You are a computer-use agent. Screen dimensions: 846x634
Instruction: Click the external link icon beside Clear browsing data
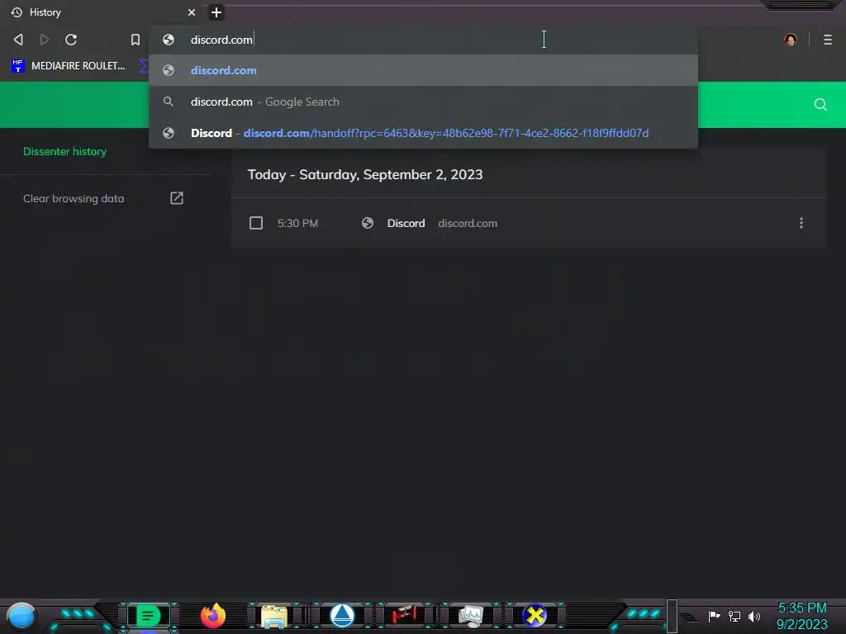(x=177, y=198)
